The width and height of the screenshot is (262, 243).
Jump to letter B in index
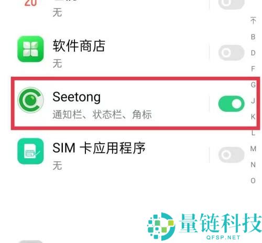point(253,37)
